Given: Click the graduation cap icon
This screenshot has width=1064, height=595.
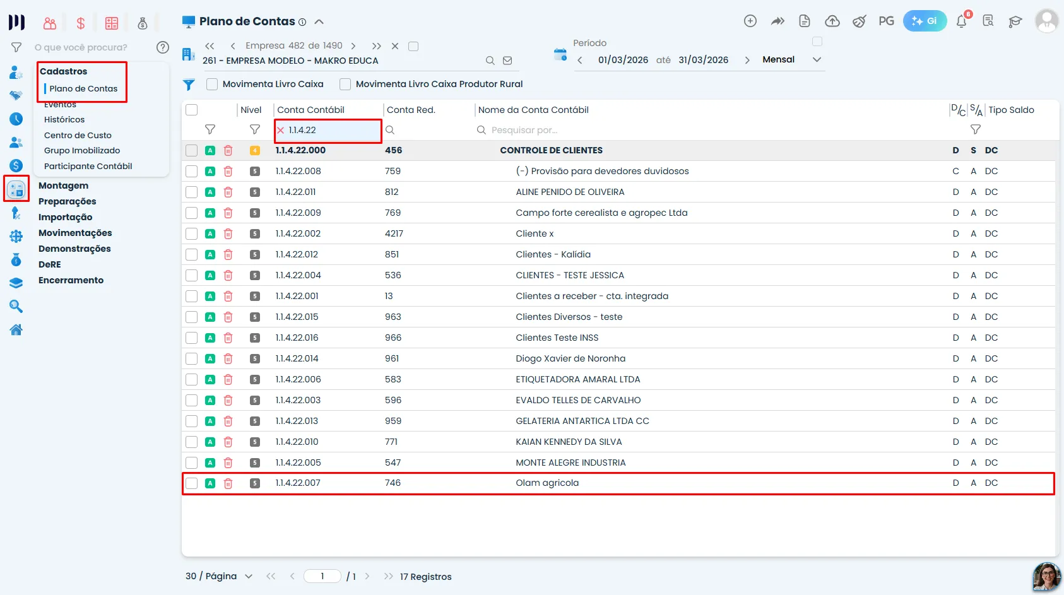Looking at the screenshot, I should coord(1015,21).
